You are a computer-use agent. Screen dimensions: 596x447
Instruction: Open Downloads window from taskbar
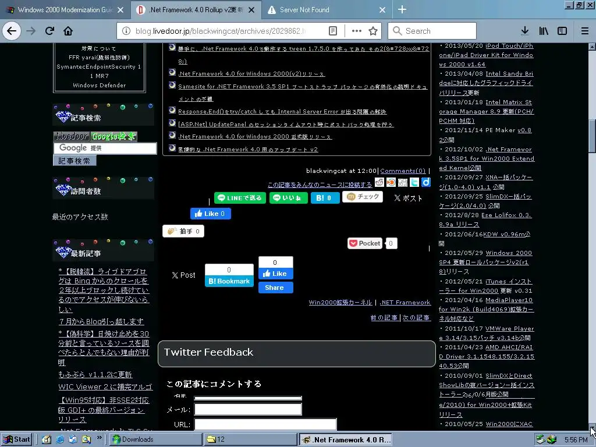tap(156, 439)
